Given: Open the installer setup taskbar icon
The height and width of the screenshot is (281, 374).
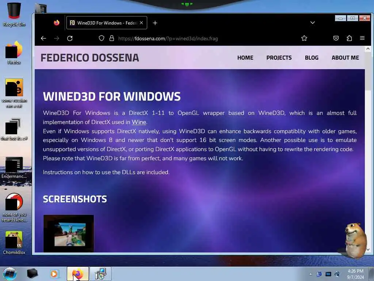Looking at the screenshot, I should click(100, 274).
